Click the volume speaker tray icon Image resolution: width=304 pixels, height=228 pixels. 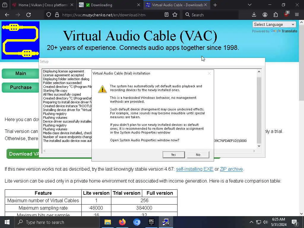(x=265, y=222)
